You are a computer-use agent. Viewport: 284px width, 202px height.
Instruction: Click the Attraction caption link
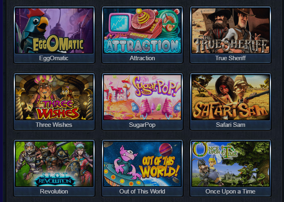click(142, 58)
